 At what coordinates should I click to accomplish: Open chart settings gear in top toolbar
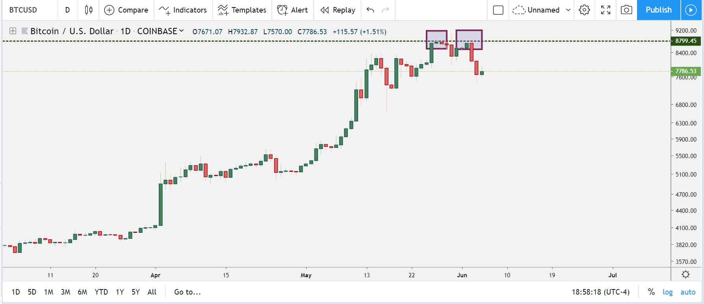(x=584, y=10)
